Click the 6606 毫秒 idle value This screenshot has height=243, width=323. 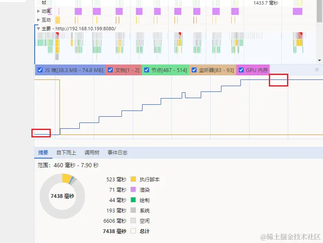(x=115, y=221)
